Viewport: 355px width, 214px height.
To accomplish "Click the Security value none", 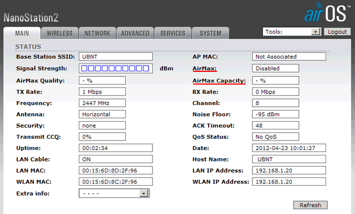I will click(x=102, y=126).
